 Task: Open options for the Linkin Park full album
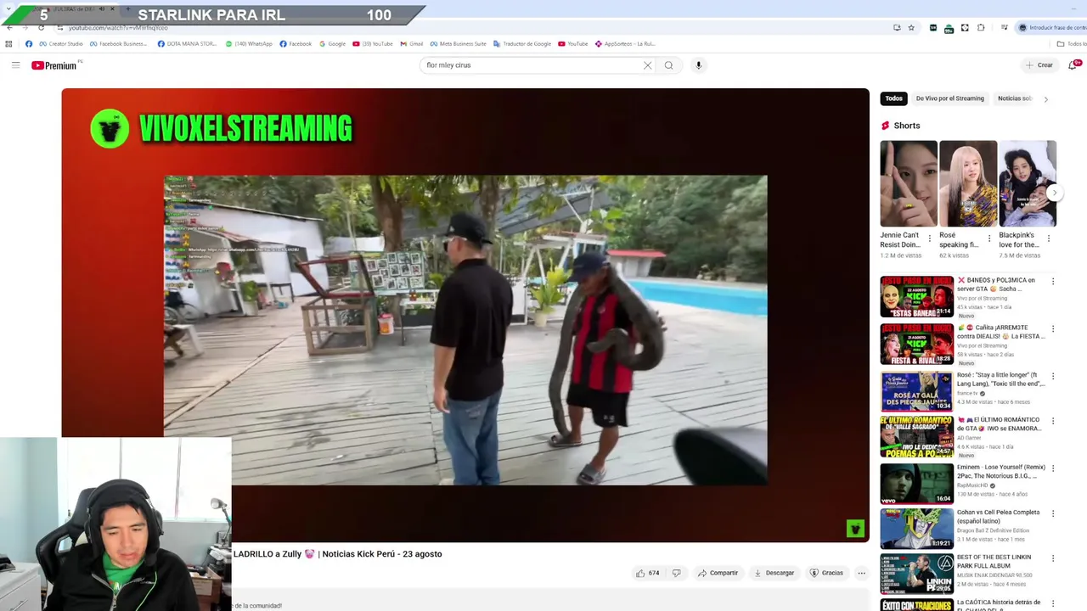1053,558
